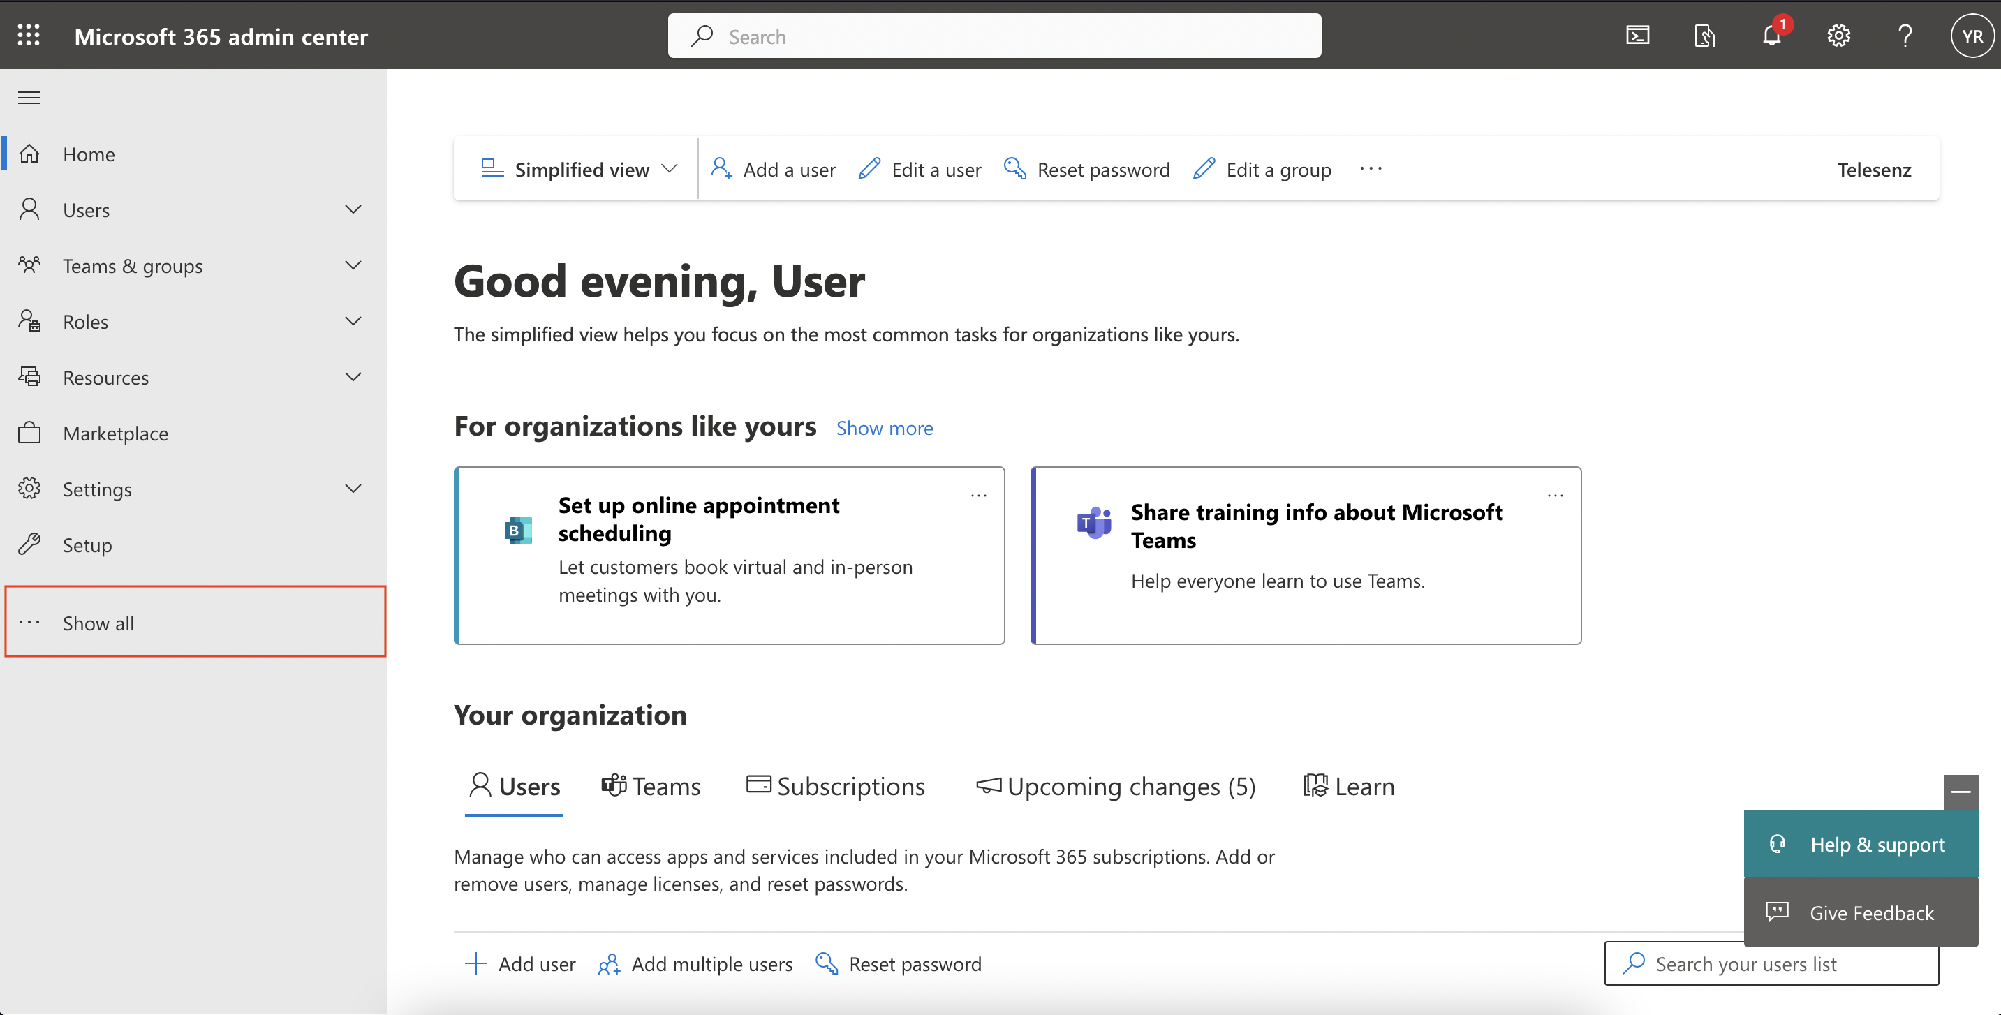Click the more options ellipsis on appointment card
This screenshot has width=2001, height=1015.
pyautogui.click(x=978, y=494)
